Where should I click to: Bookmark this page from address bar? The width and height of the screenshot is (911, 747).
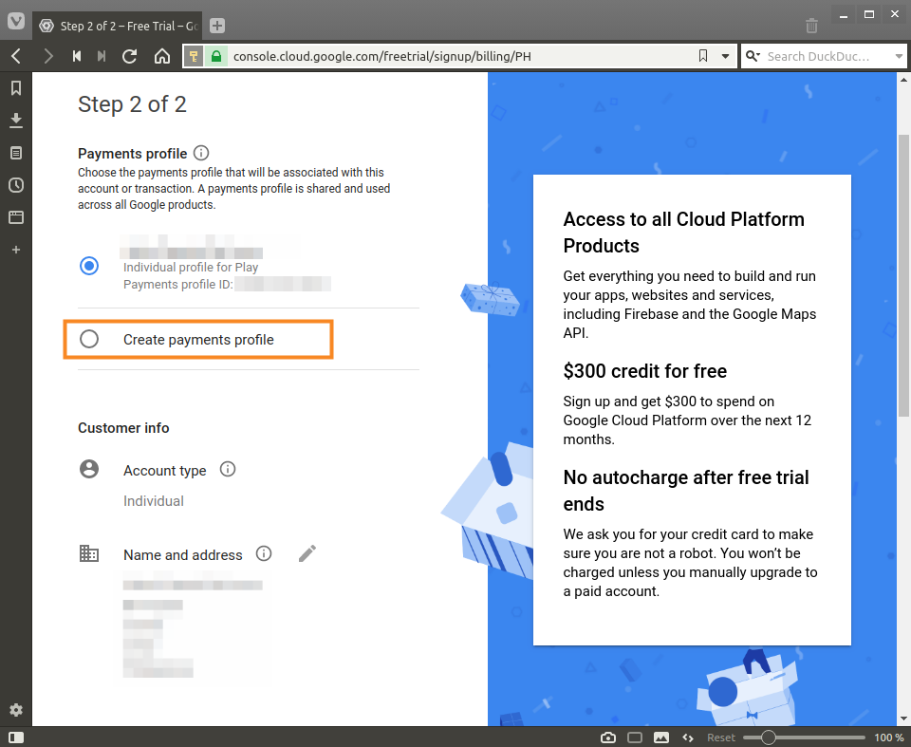click(703, 56)
